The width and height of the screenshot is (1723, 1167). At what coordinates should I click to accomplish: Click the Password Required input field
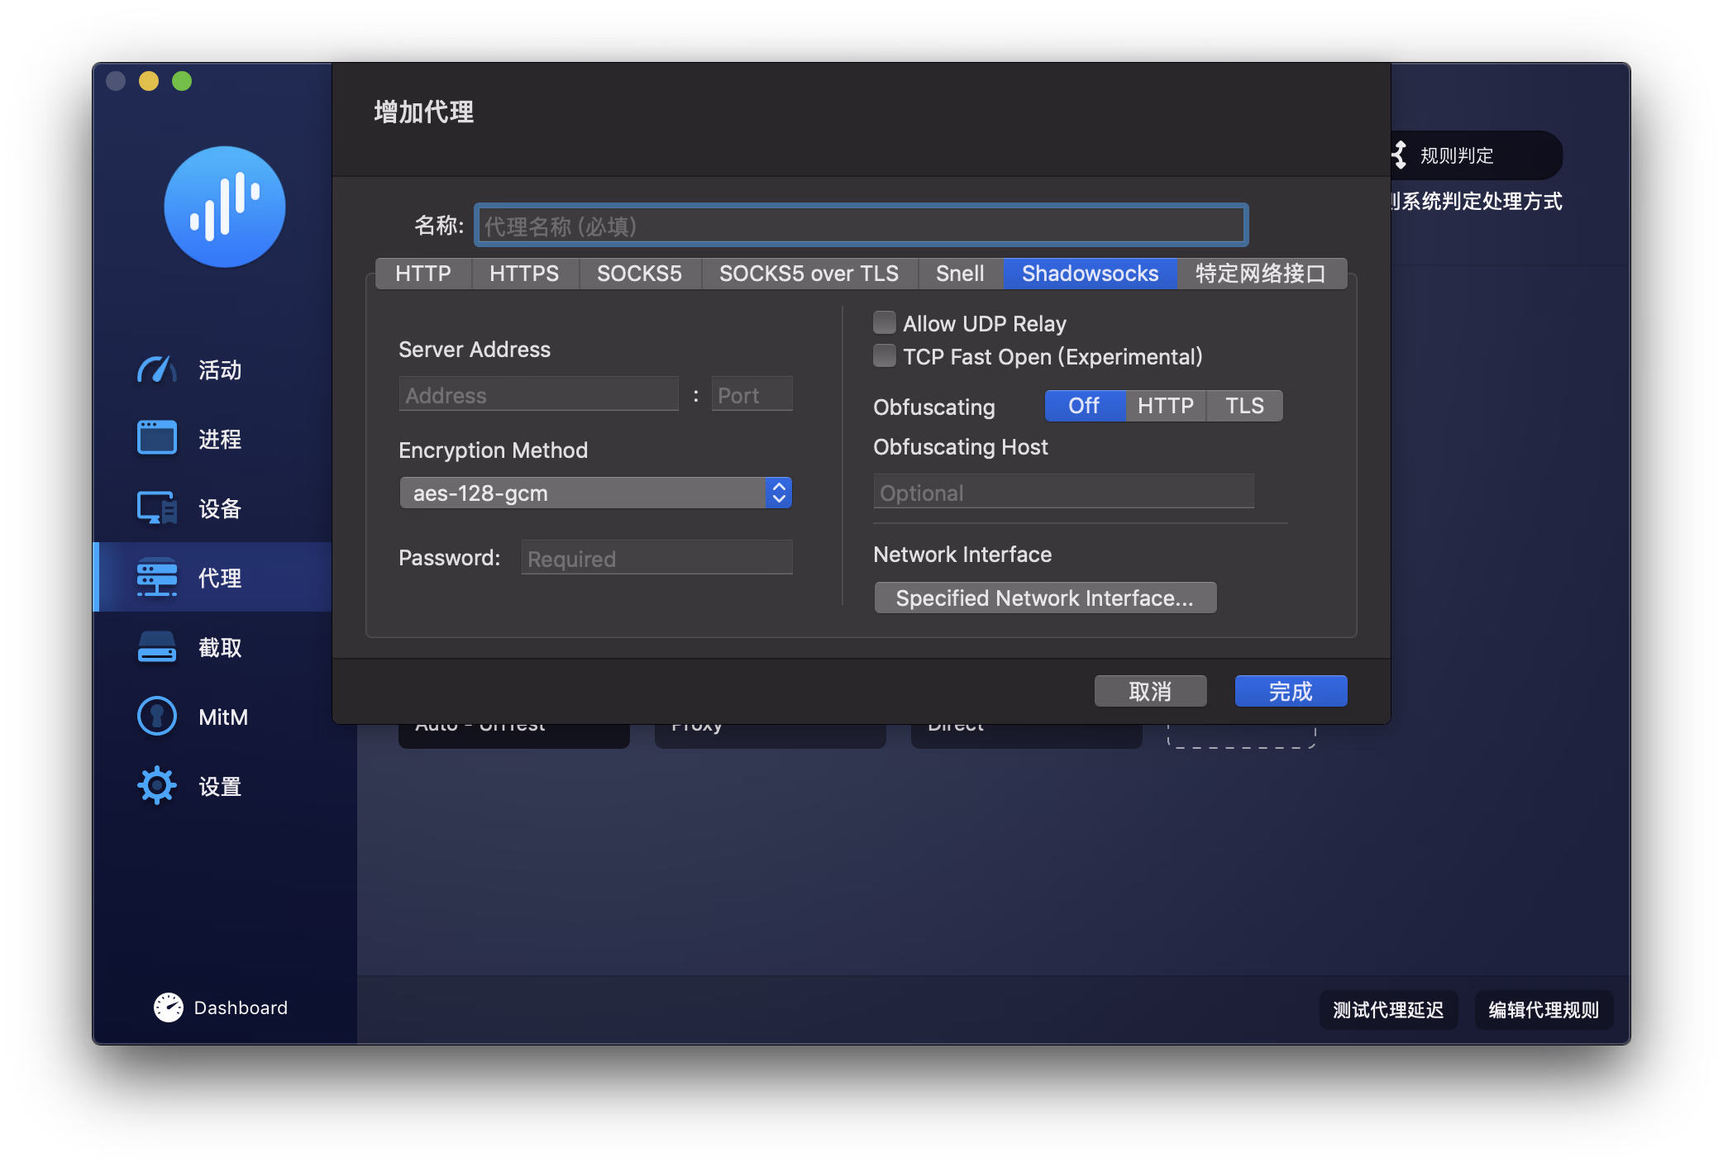[656, 559]
